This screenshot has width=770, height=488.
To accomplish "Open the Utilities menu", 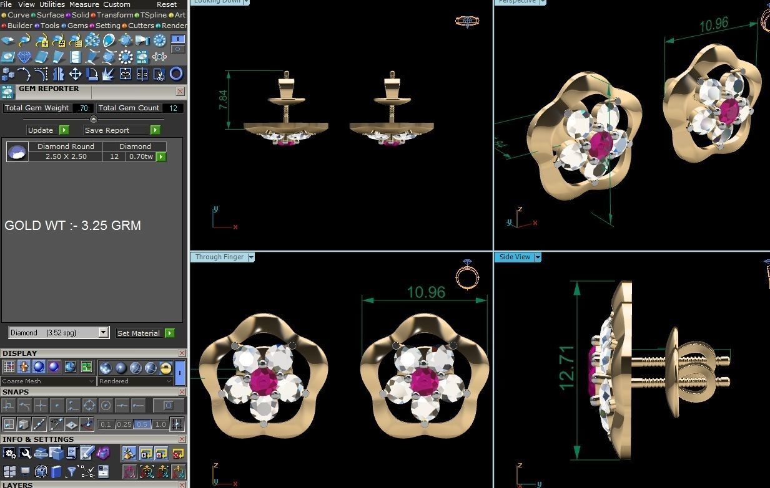I will 52,4.
